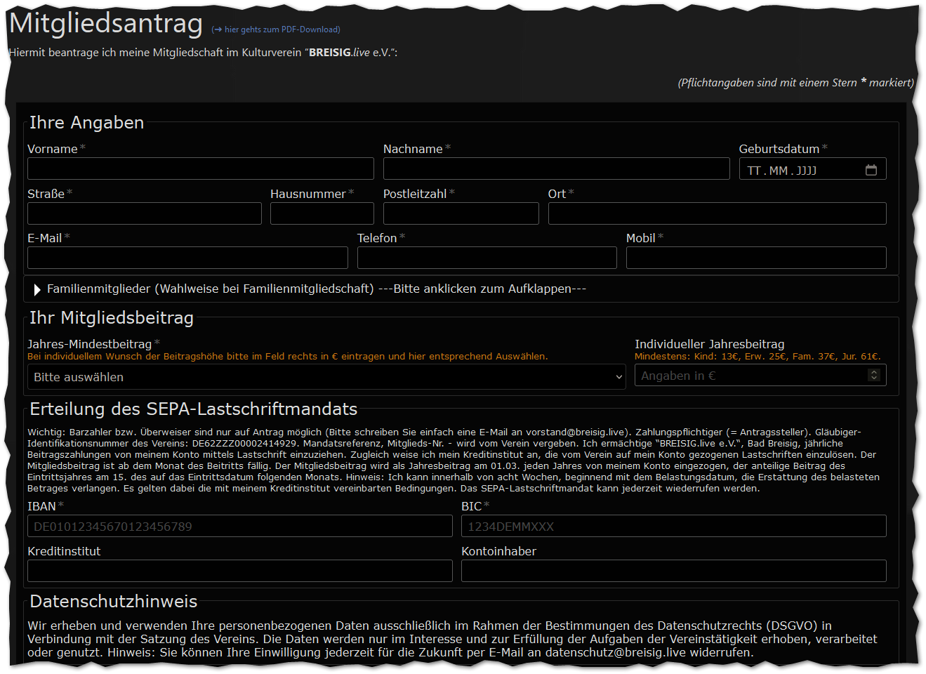Click the Kontoinhaber input field
Image resolution: width=926 pixels, height=674 pixels.
click(673, 571)
